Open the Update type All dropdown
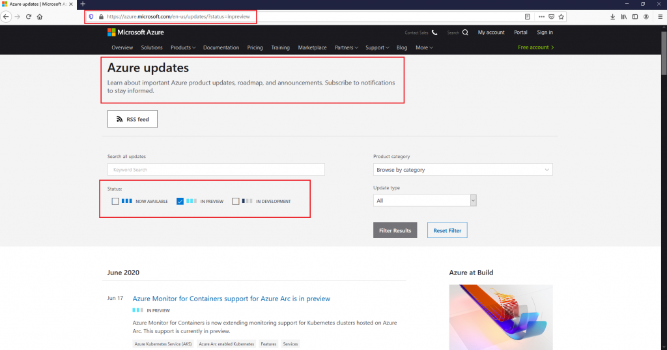 click(x=425, y=200)
